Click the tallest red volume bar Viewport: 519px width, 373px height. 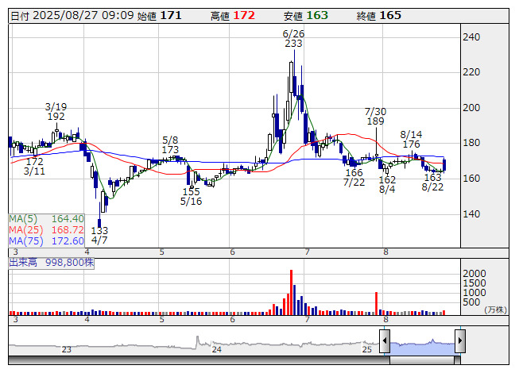292,292
